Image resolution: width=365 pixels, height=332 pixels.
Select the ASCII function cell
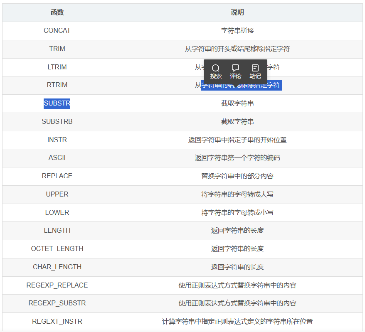click(x=57, y=158)
